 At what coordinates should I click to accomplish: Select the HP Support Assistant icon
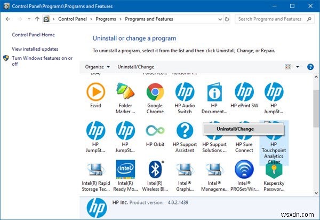coord(185,130)
